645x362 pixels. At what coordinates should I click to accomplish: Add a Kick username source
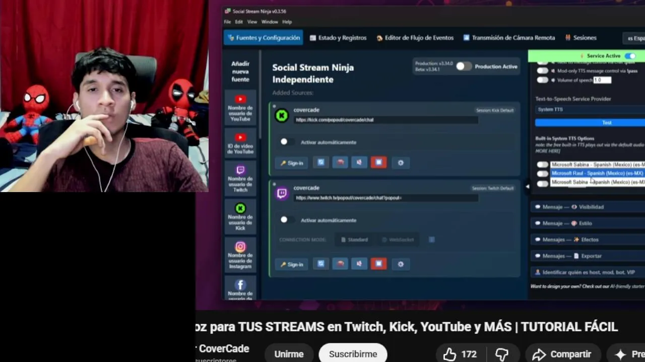tap(240, 217)
